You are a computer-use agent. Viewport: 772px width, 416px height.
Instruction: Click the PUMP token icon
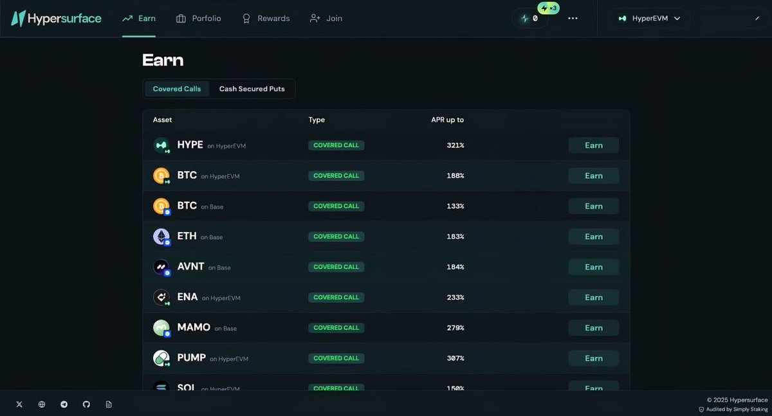pos(161,358)
